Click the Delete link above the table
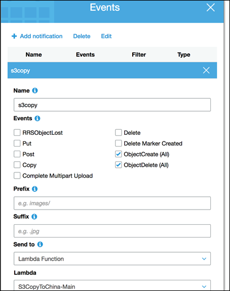This screenshot has height=291, width=230. tap(82, 36)
